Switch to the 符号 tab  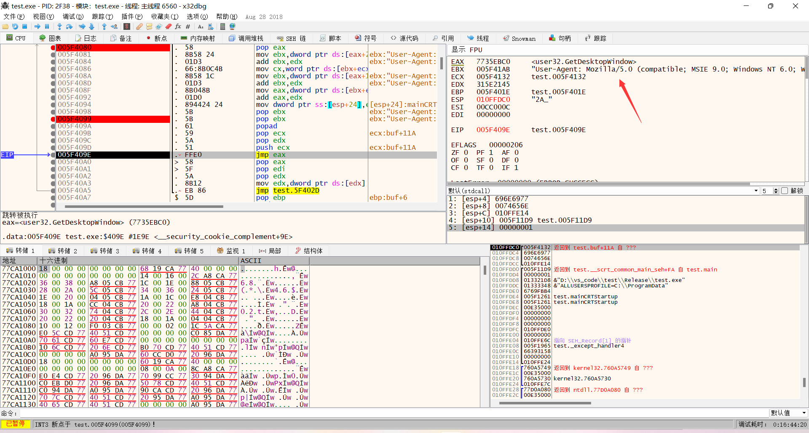click(365, 38)
